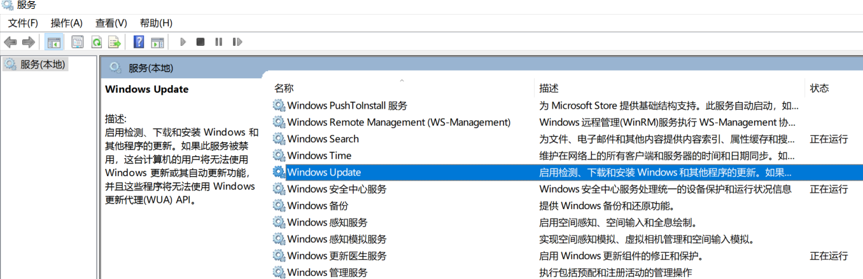Click description starting 为 Microsoft Store 提供基础结构支持
This screenshot has height=279, width=863.
point(669,105)
